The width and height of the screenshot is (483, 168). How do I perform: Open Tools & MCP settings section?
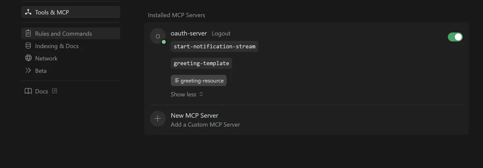point(71,12)
